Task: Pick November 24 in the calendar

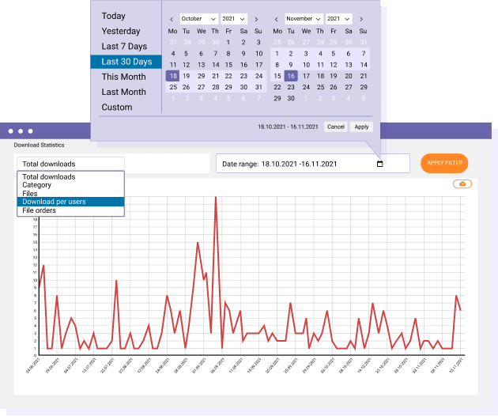Action: coord(306,87)
